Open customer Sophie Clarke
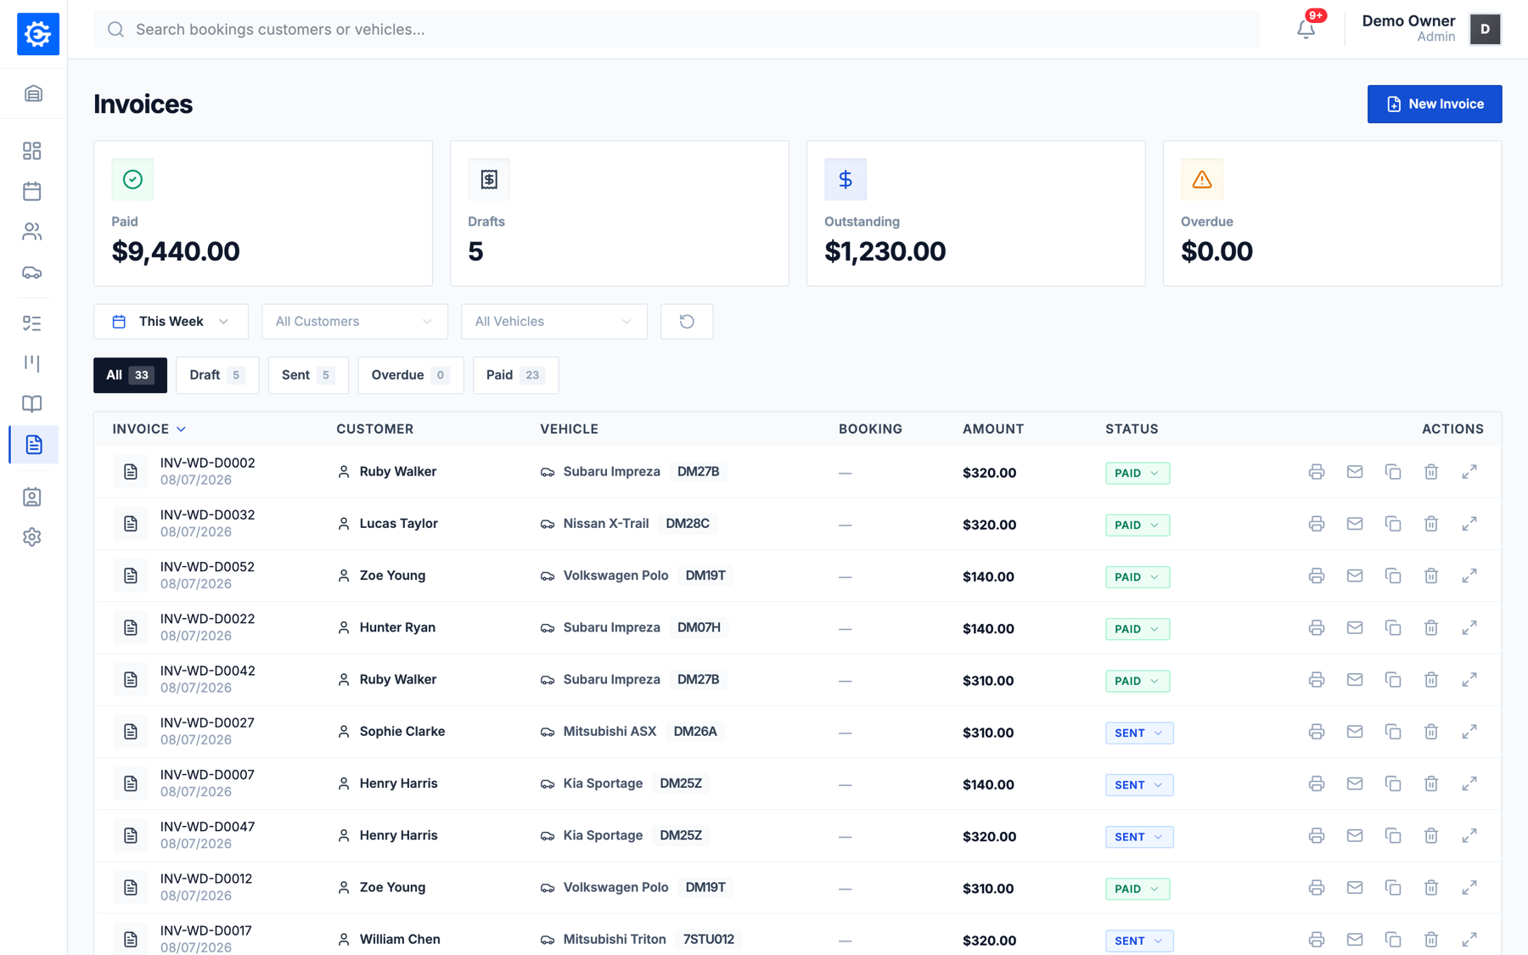1528x955 pixels. click(x=402, y=731)
